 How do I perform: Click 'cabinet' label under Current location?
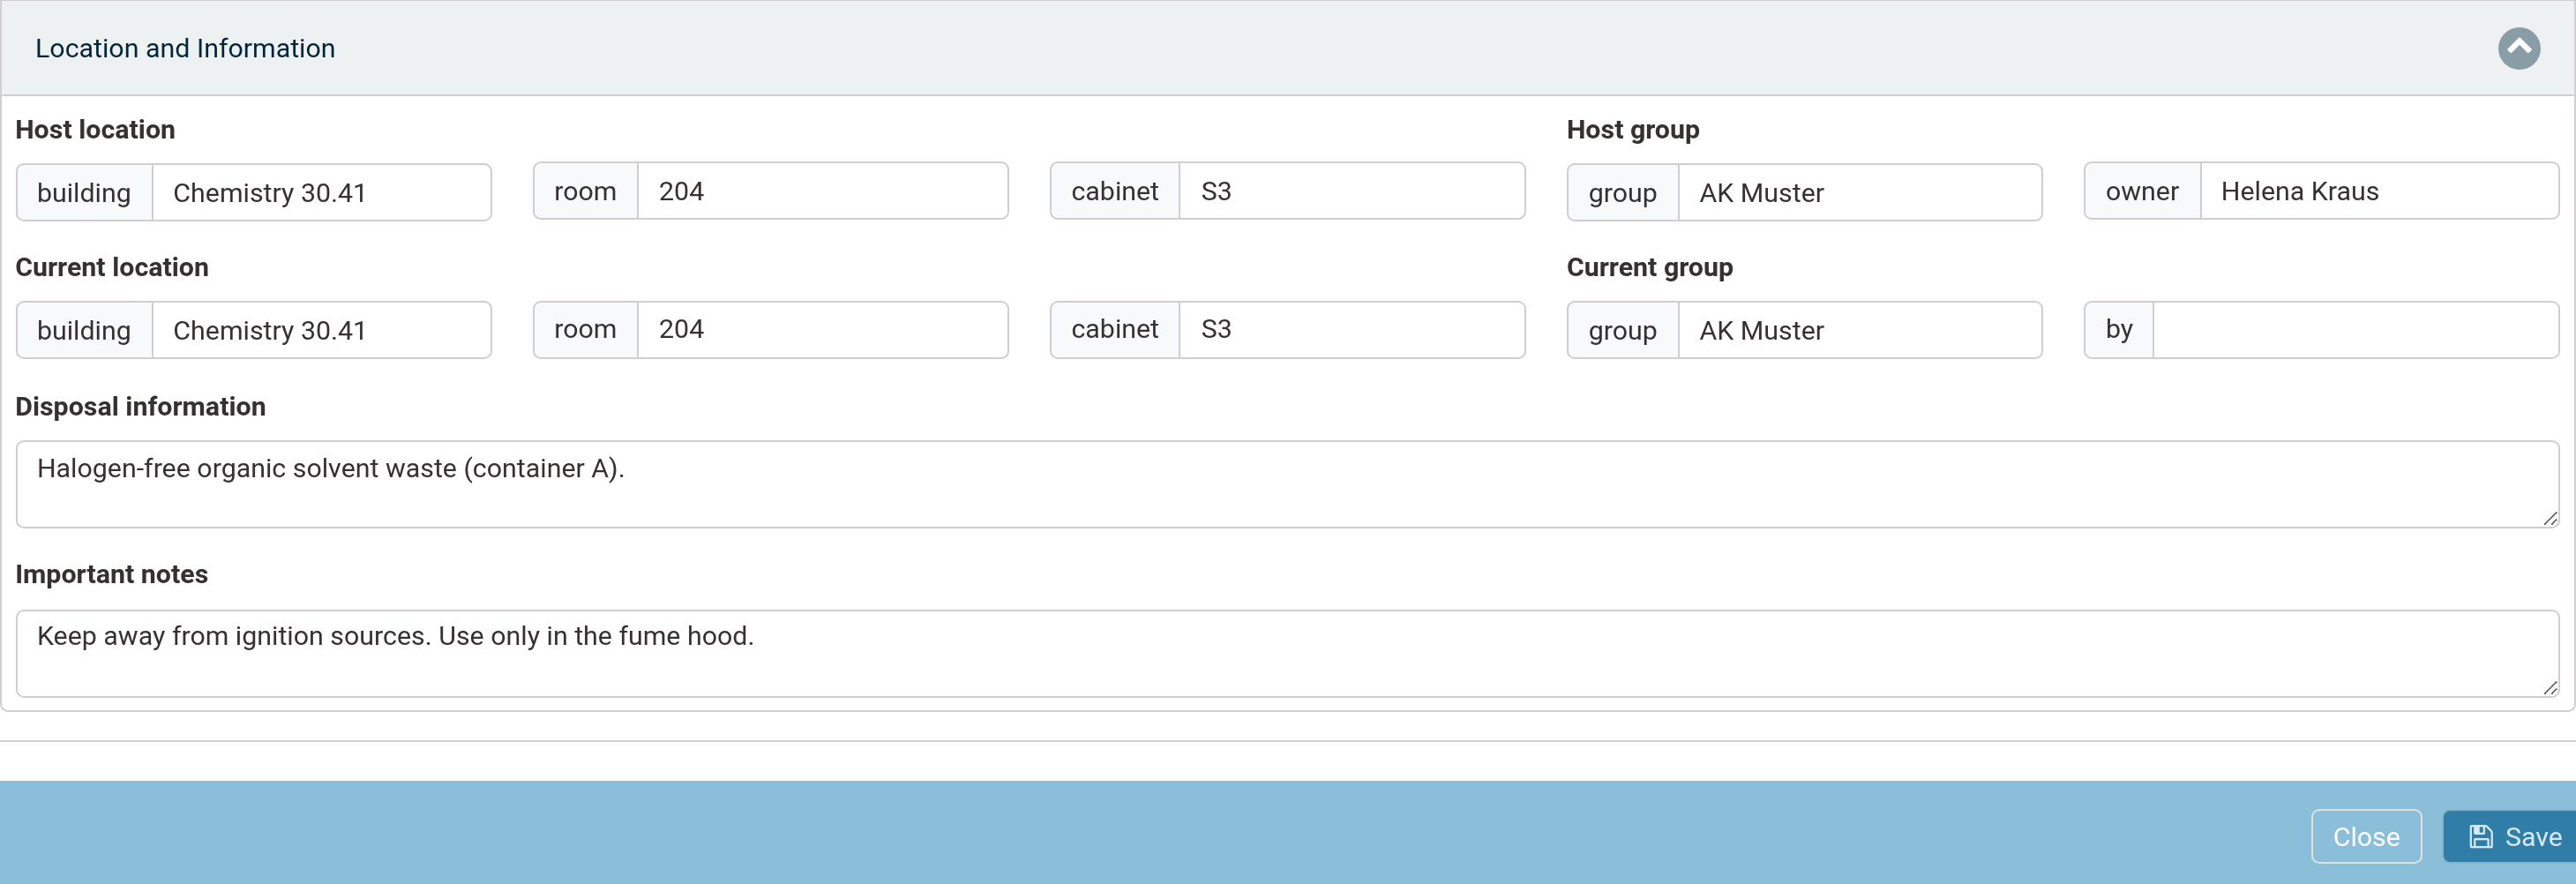tap(1115, 329)
